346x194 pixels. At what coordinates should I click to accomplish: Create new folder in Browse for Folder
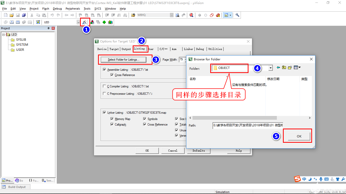tap(290, 67)
